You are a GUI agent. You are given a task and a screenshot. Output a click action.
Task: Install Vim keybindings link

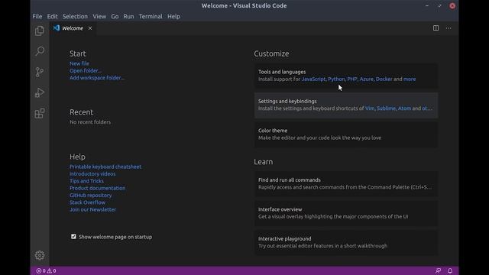[370, 108]
